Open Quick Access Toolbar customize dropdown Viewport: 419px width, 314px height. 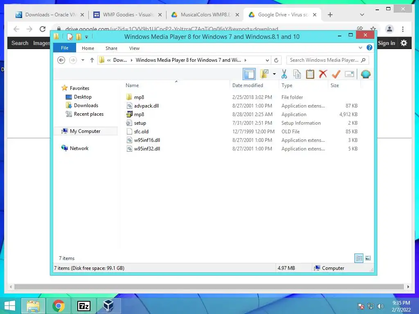(86, 37)
